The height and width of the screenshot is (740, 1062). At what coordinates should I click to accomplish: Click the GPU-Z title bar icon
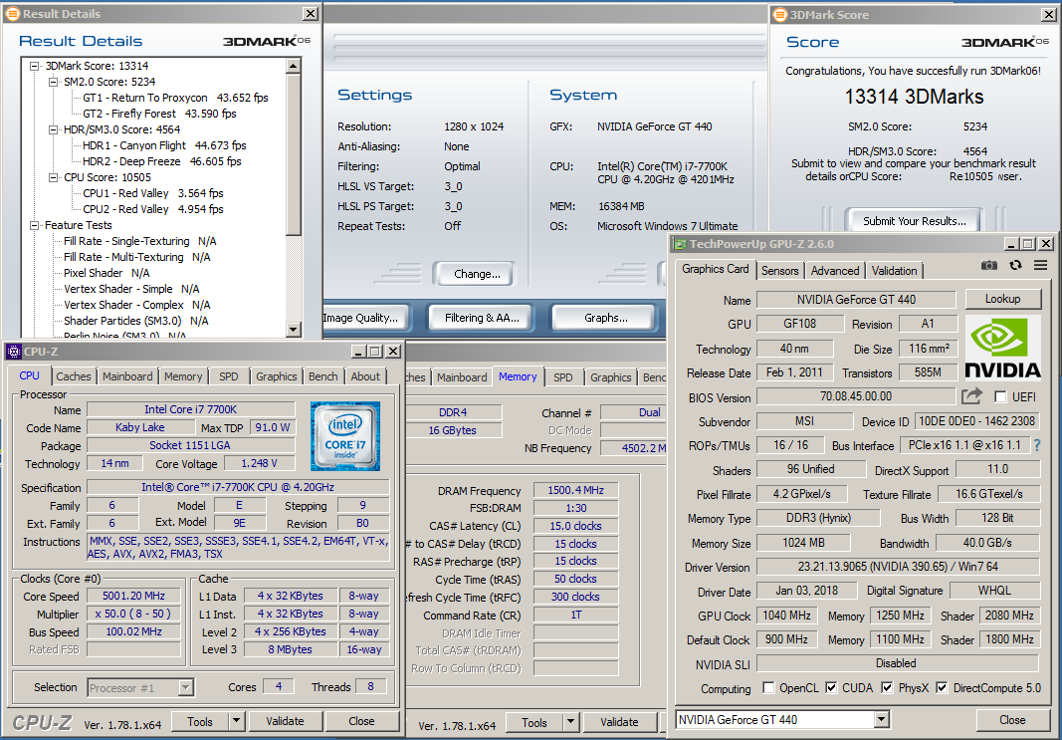click(x=680, y=244)
